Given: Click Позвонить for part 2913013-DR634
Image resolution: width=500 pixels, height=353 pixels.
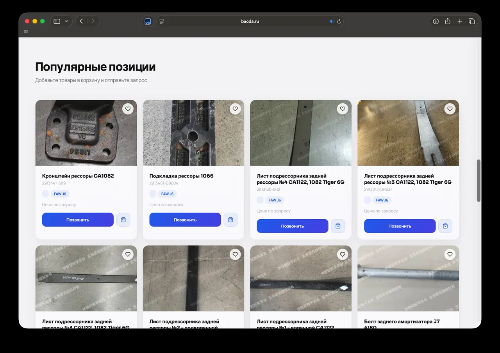Looking at the screenshot, I should click(400, 226).
